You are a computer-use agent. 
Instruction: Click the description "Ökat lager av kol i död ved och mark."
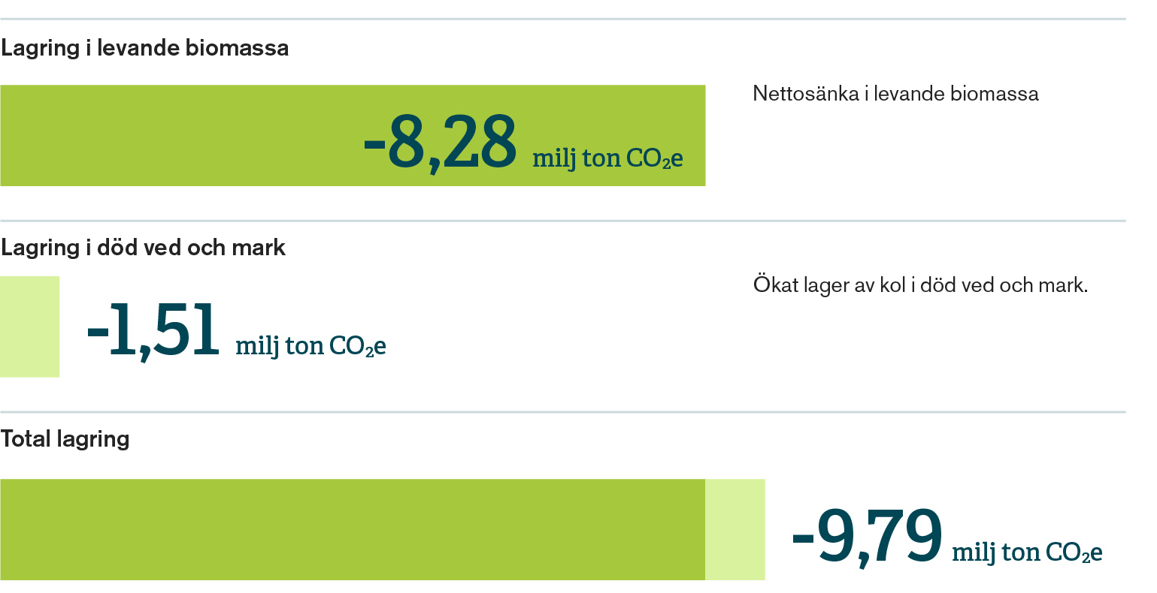click(920, 285)
